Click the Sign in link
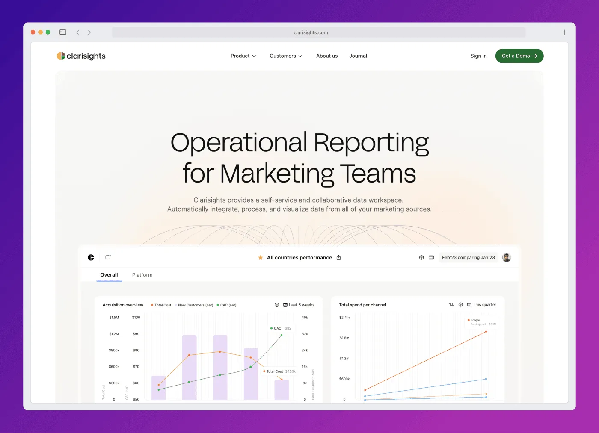The height and width of the screenshot is (433, 599). pos(479,56)
